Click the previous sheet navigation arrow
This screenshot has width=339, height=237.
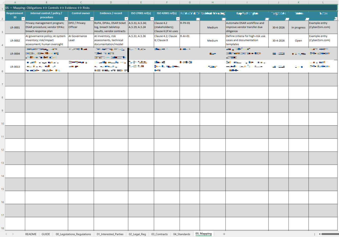(6, 234)
